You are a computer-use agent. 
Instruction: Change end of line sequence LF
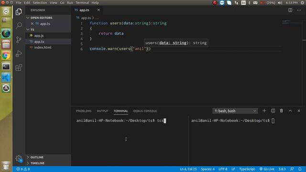[x=233, y=169]
